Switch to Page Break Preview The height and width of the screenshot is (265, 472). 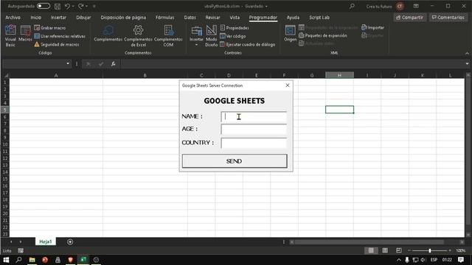[398, 250]
